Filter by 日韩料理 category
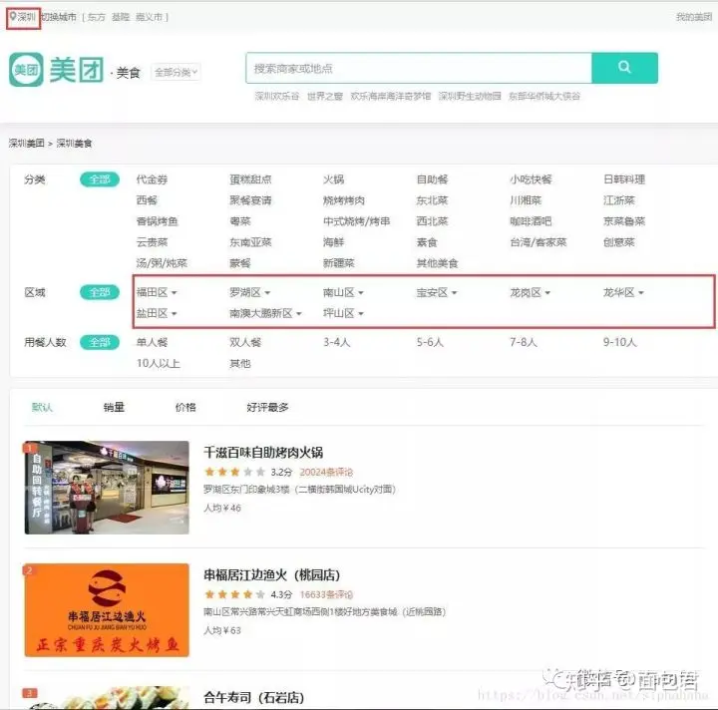 pos(624,179)
